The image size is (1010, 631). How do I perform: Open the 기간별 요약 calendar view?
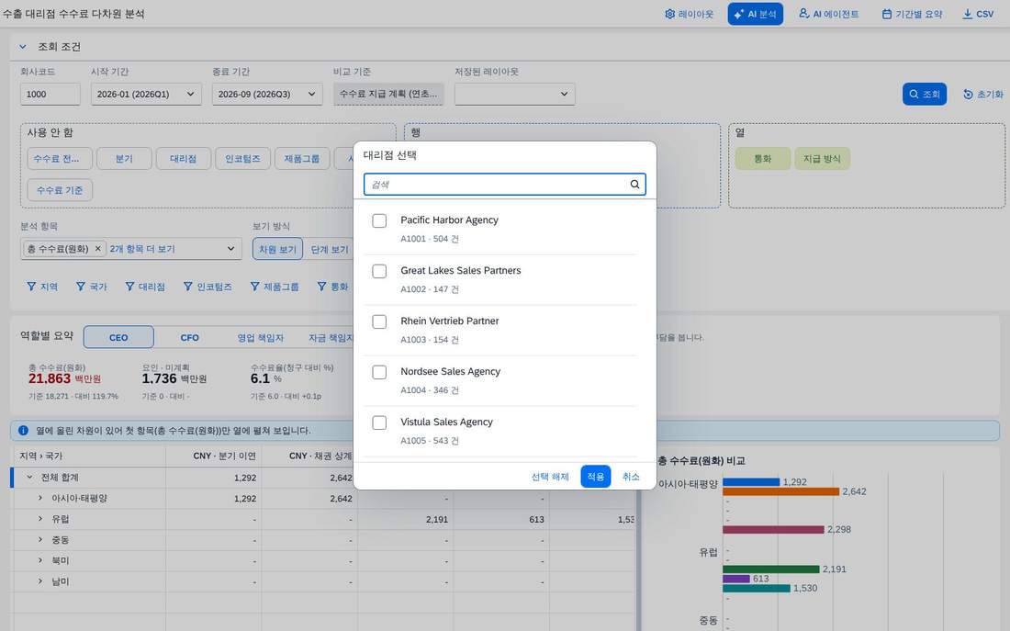click(x=912, y=14)
